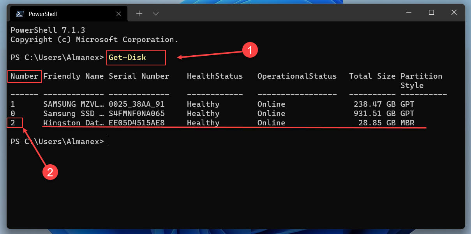Close the terminal window
Viewport: 471px width, 234px height.
tap(454, 12)
